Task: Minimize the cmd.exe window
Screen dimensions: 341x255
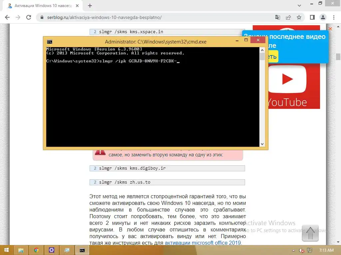Action: pyautogui.click(x=237, y=40)
